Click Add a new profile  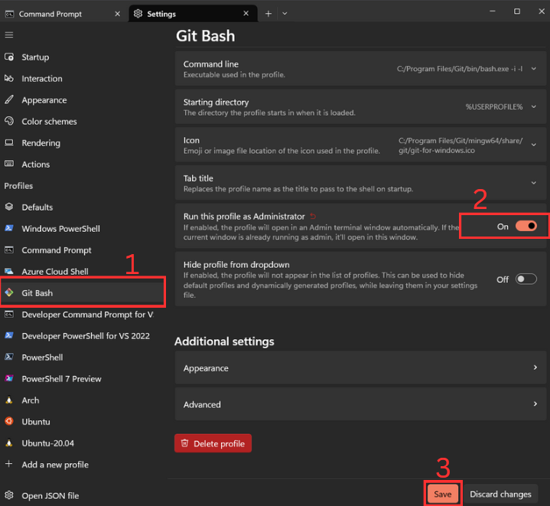(x=83, y=464)
